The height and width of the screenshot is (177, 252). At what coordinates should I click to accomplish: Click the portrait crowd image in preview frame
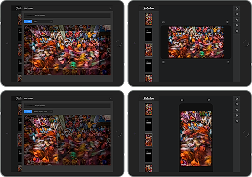tap(196, 139)
